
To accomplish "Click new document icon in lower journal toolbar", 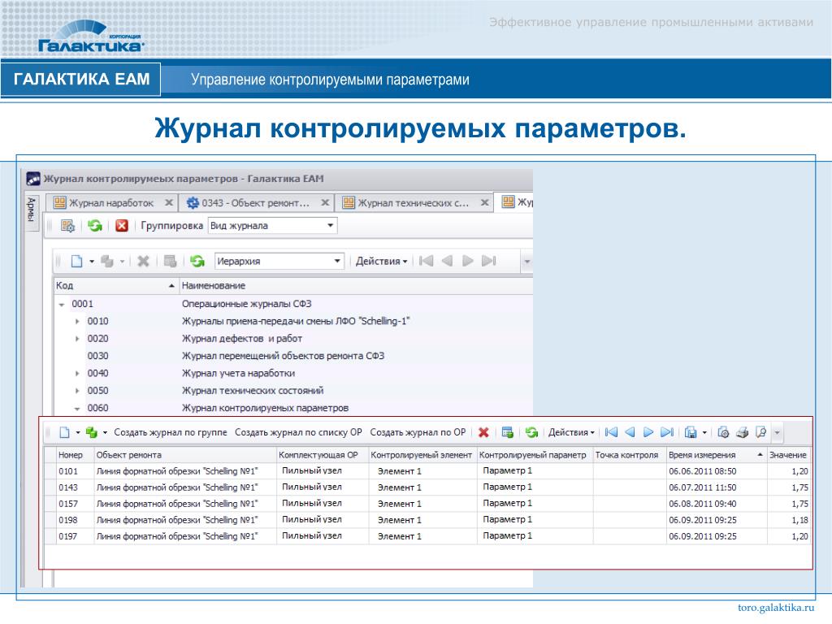I will click(x=64, y=432).
